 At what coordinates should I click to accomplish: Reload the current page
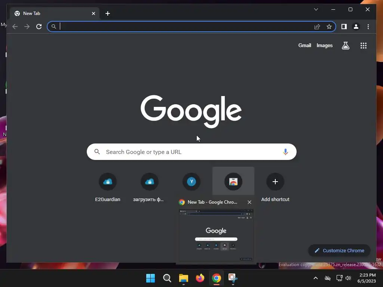pos(39,27)
